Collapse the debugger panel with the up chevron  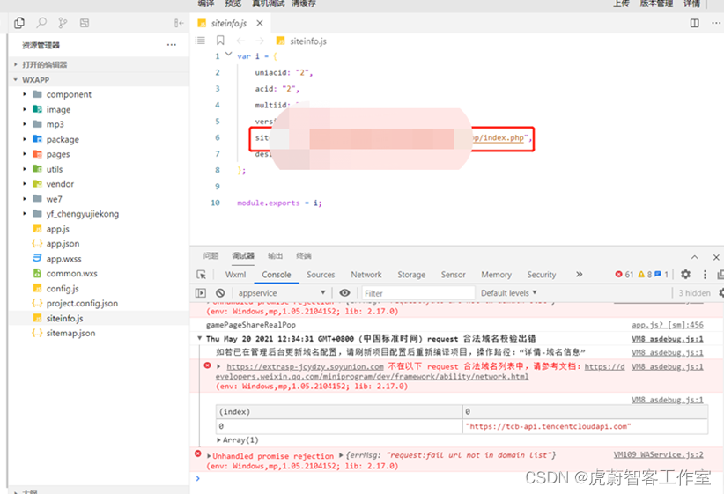pyautogui.click(x=694, y=257)
